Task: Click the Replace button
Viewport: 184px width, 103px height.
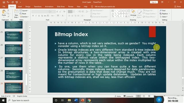Action: click(164, 14)
